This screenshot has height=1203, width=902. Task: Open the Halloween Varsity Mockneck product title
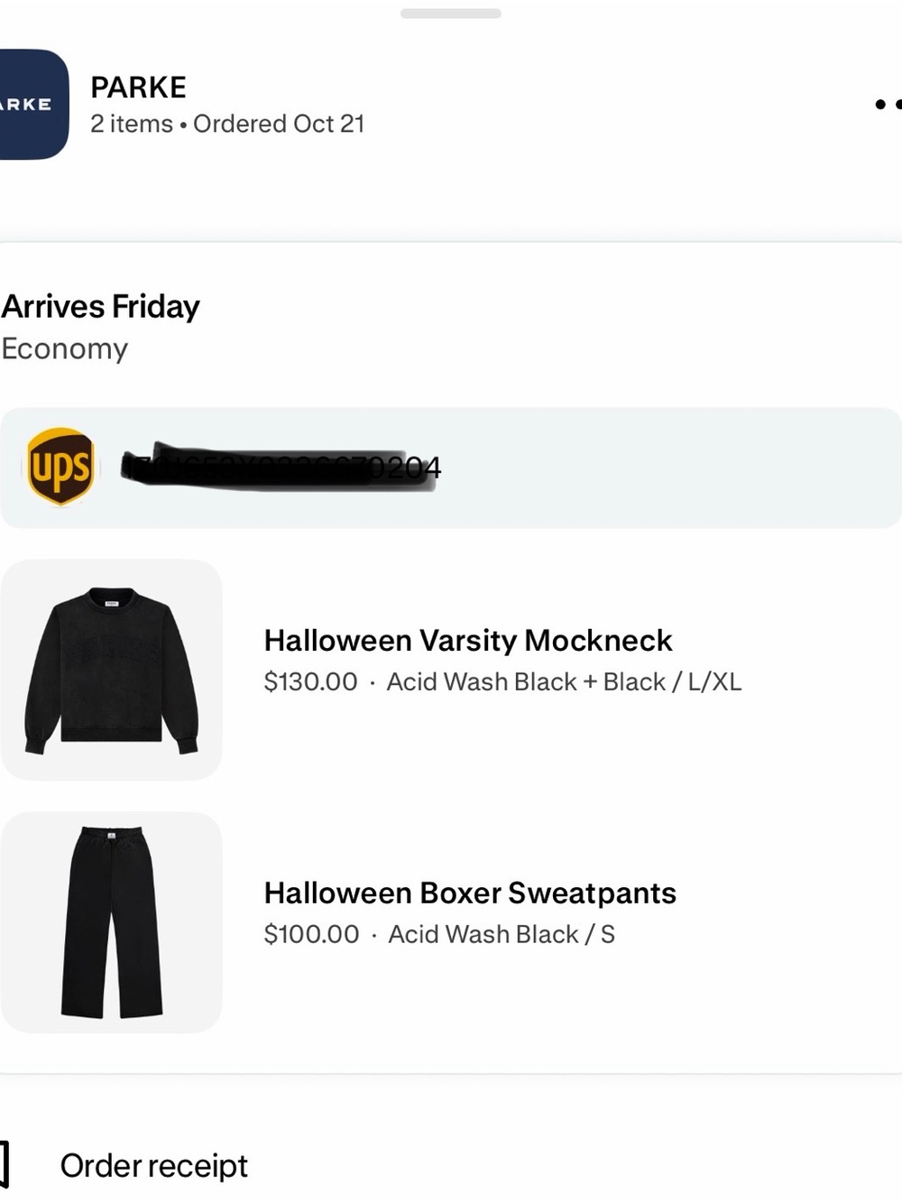(468, 641)
